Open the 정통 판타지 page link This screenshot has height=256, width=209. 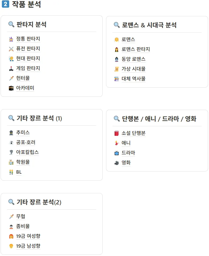[x=28, y=39]
